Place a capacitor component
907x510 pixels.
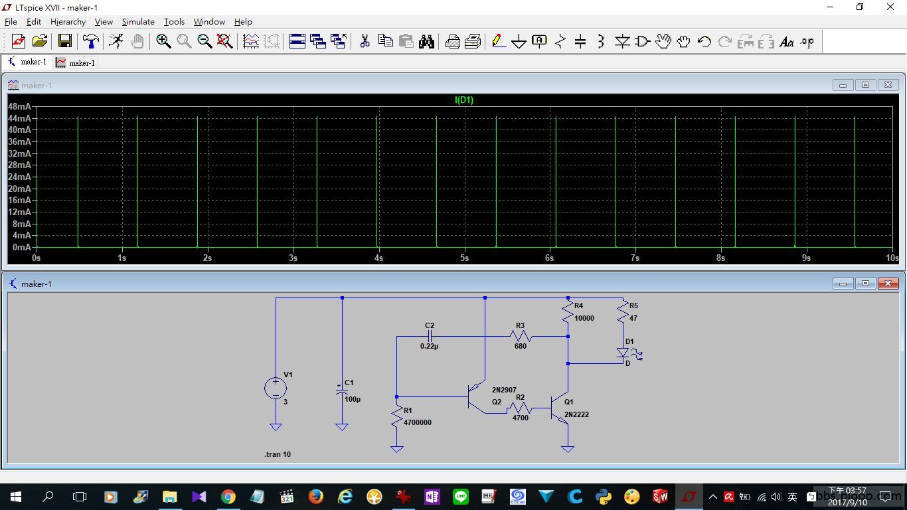(580, 41)
